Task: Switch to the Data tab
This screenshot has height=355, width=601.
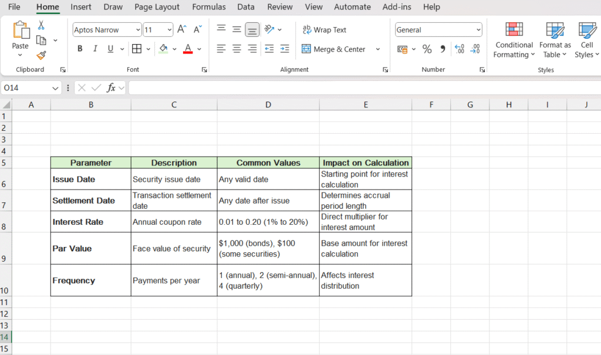Action: [246, 7]
